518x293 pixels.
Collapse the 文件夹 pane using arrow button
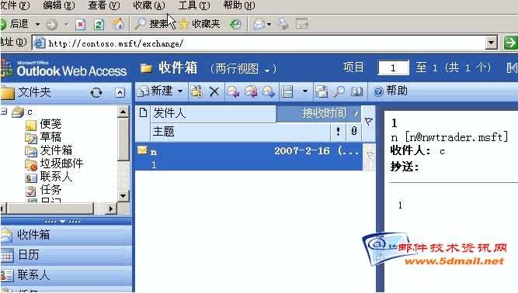(120, 92)
